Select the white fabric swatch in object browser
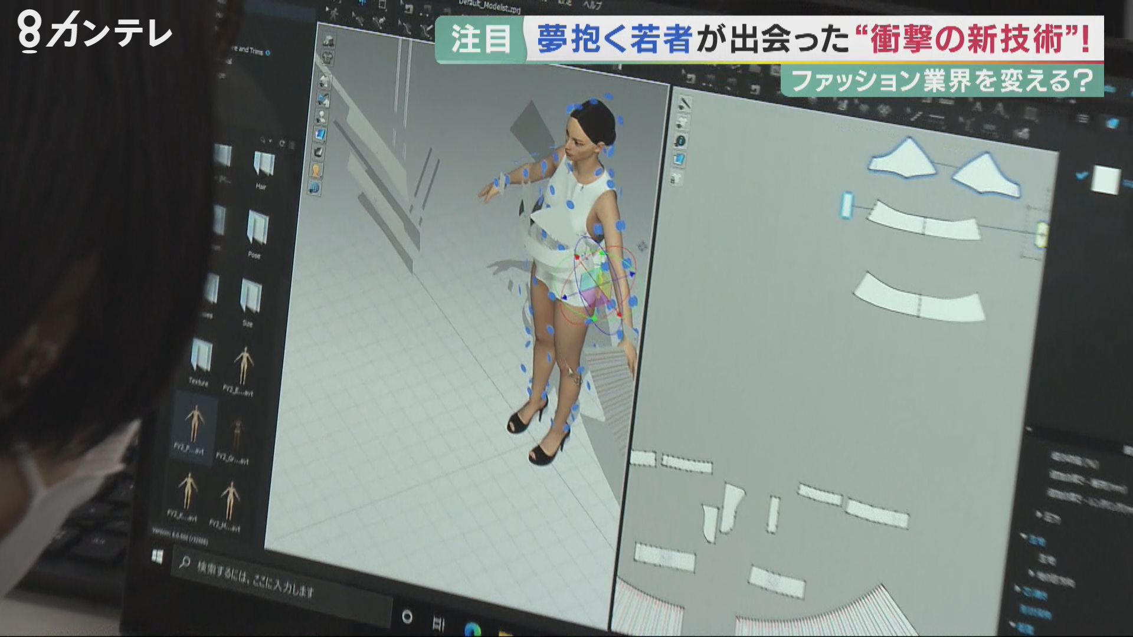Viewport: 1133px width, 637px height. [x=1105, y=179]
